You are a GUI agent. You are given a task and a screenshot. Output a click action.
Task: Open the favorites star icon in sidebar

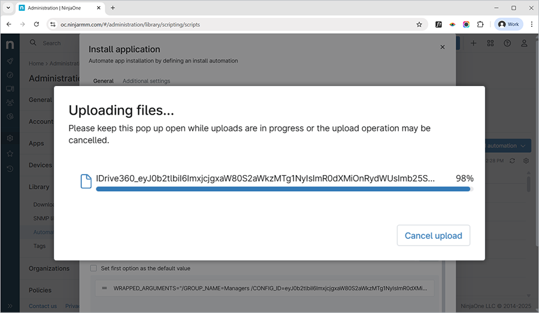click(x=10, y=154)
